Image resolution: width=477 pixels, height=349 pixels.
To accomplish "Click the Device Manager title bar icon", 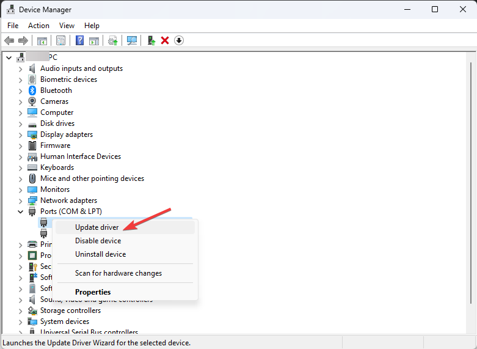I will [x=10, y=9].
